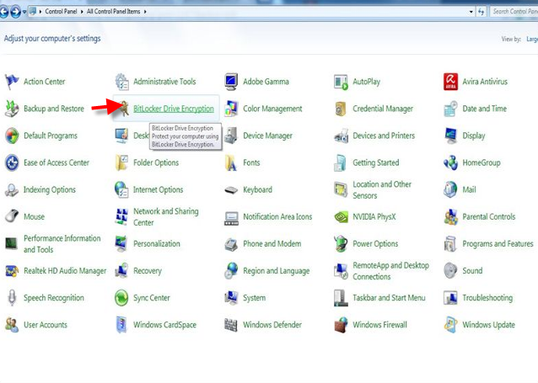Screen dimensions: 538x383
Task: Open the Troubleshooting link
Action: pos(487,298)
